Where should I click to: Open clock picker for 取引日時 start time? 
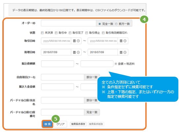pos(78,41)
